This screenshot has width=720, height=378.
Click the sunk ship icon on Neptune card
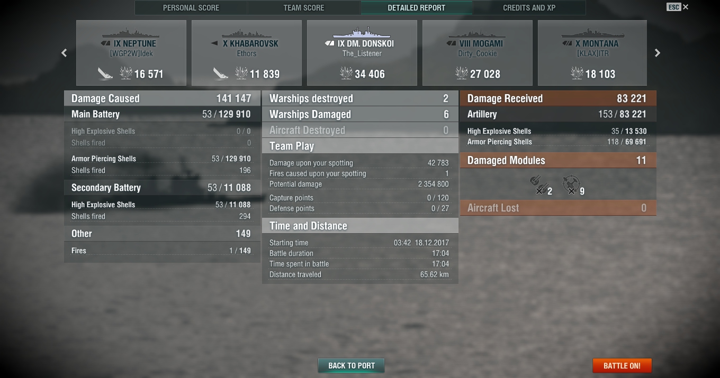[x=105, y=73]
